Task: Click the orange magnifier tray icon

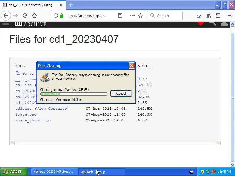Action: [213, 172]
